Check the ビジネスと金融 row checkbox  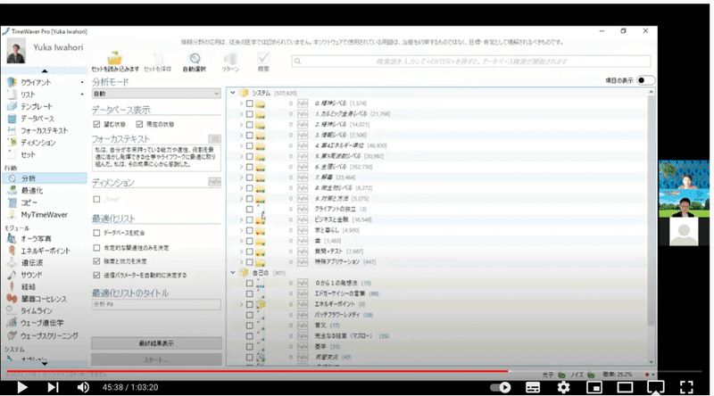click(250, 219)
